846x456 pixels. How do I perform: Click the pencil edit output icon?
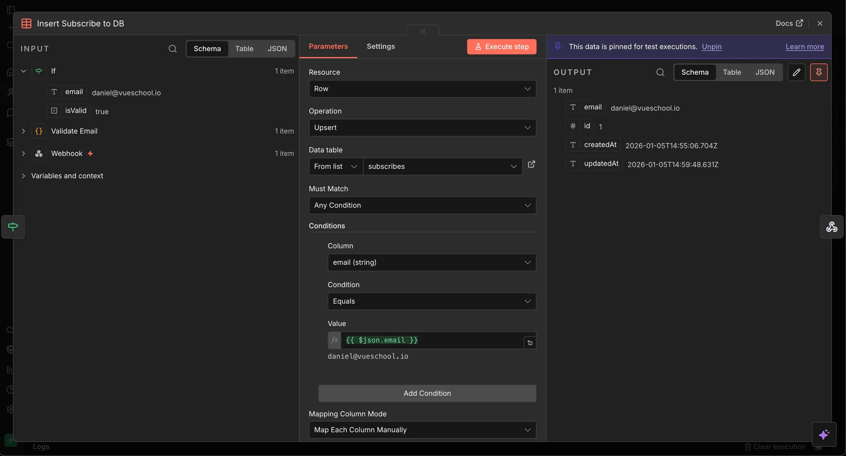tap(796, 72)
